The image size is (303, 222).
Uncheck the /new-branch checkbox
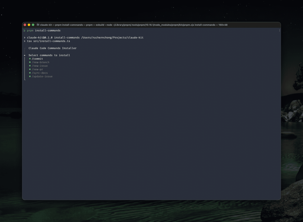click(x=30, y=62)
